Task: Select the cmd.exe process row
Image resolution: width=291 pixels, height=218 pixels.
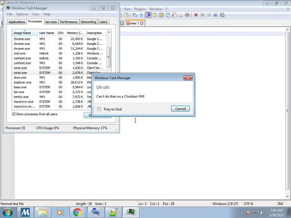Action: coord(59,53)
